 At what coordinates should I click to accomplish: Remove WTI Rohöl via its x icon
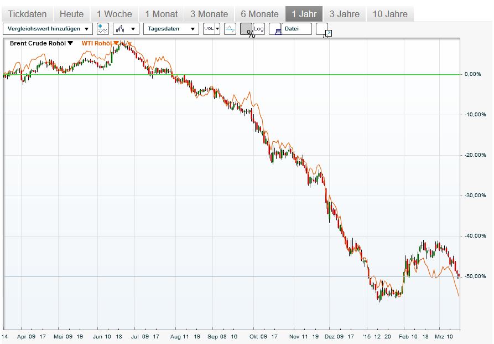click(x=129, y=42)
